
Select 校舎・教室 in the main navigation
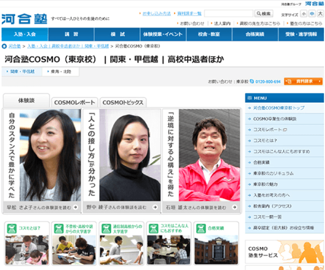point(209,34)
